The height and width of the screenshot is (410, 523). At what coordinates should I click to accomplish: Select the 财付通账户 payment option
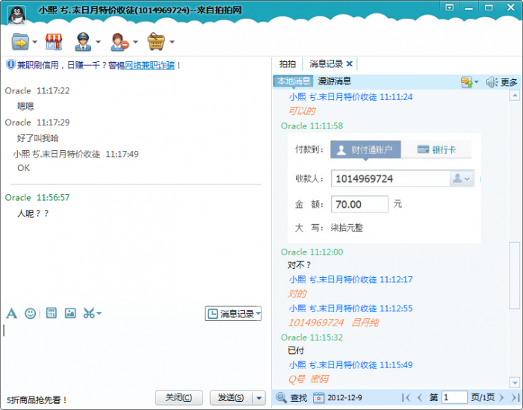coord(365,149)
